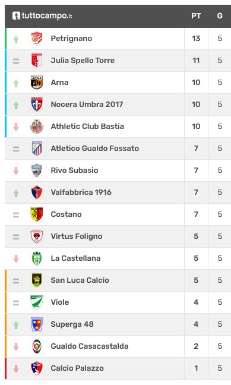231x385 pixels.
Task: Click the green up arrow beside Petrignano
Action: point(16,39)
